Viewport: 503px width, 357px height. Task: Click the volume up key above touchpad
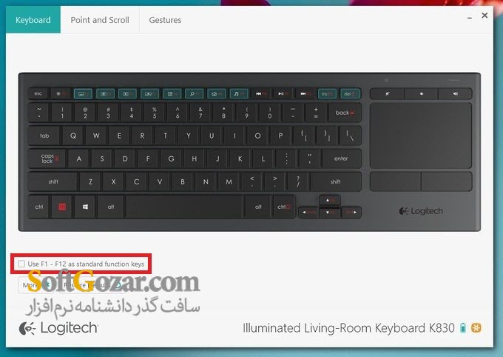[x=455, y=94]
